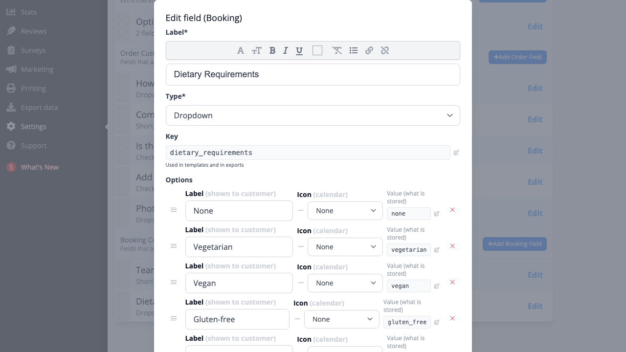Click the drag handle for the None option
This screenshot has height=352, width=626.
tap(174, 210)
